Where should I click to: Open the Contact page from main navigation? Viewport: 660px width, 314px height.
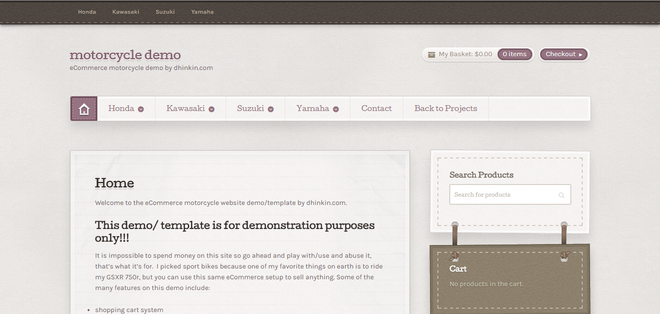[x=377, y=109]
